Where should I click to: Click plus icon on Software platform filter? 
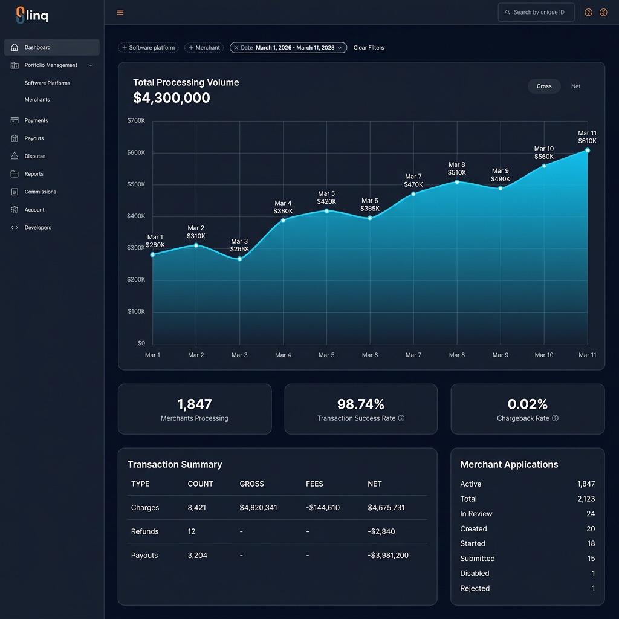point(125,48)
